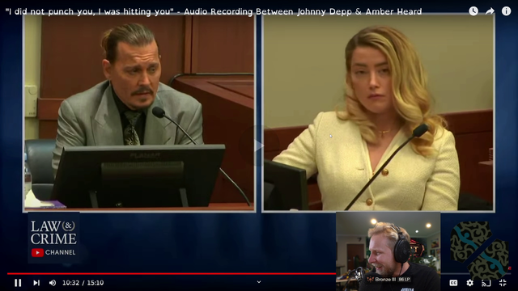Exit fullscreen mode
Image resolution: width=518 pixels, height=291 pixels.
click(x=503, y=283)
